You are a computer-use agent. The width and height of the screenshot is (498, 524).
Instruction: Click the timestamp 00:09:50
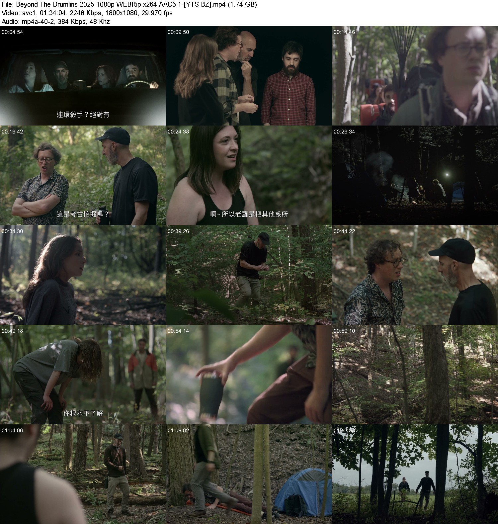click(x=178, y=32)
